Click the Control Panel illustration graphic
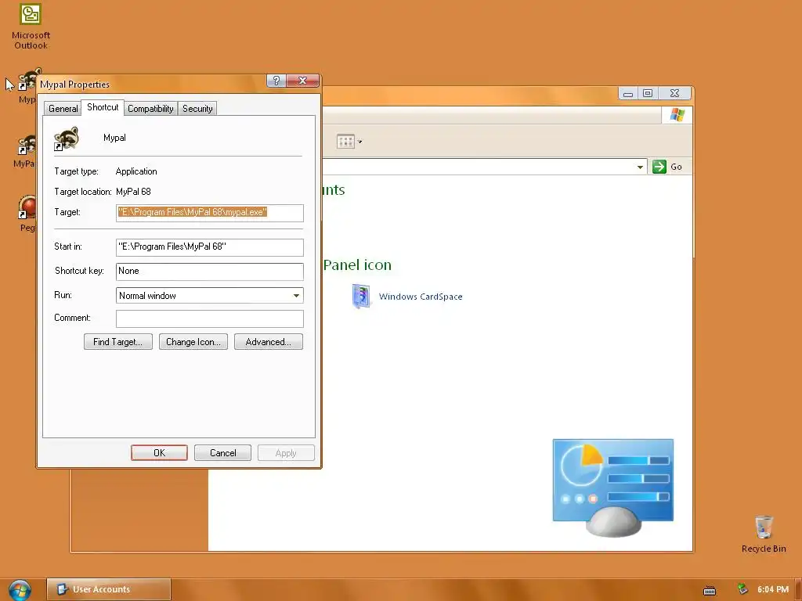This screenshot has height=601, width=802. tap(612, 488)
